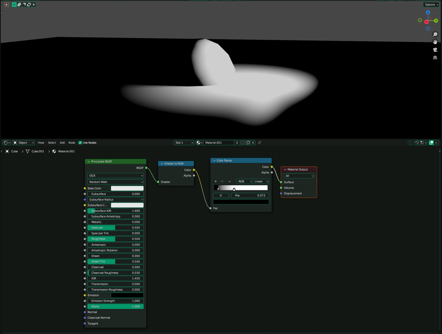This screenshot has height=334, width=442.
Task: Toggle the Use Nodes checkbox
Action: point(80,143)
